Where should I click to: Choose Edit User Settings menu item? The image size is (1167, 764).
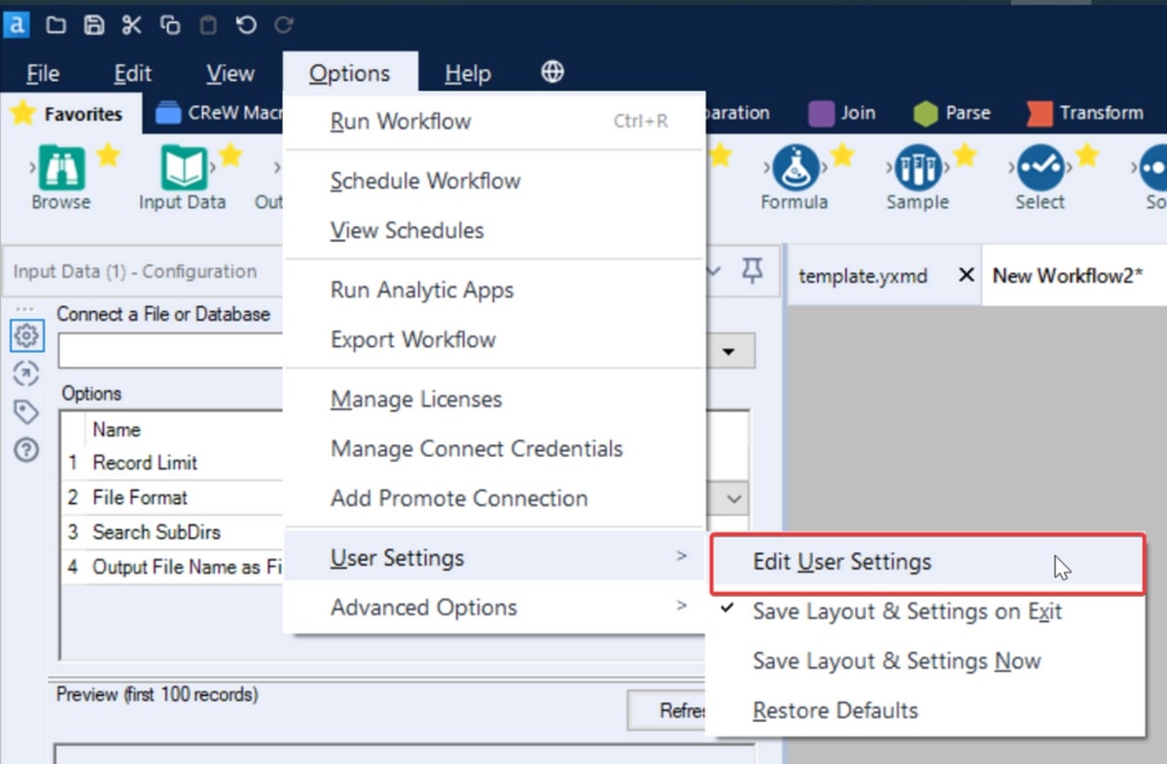click(842, 562)
